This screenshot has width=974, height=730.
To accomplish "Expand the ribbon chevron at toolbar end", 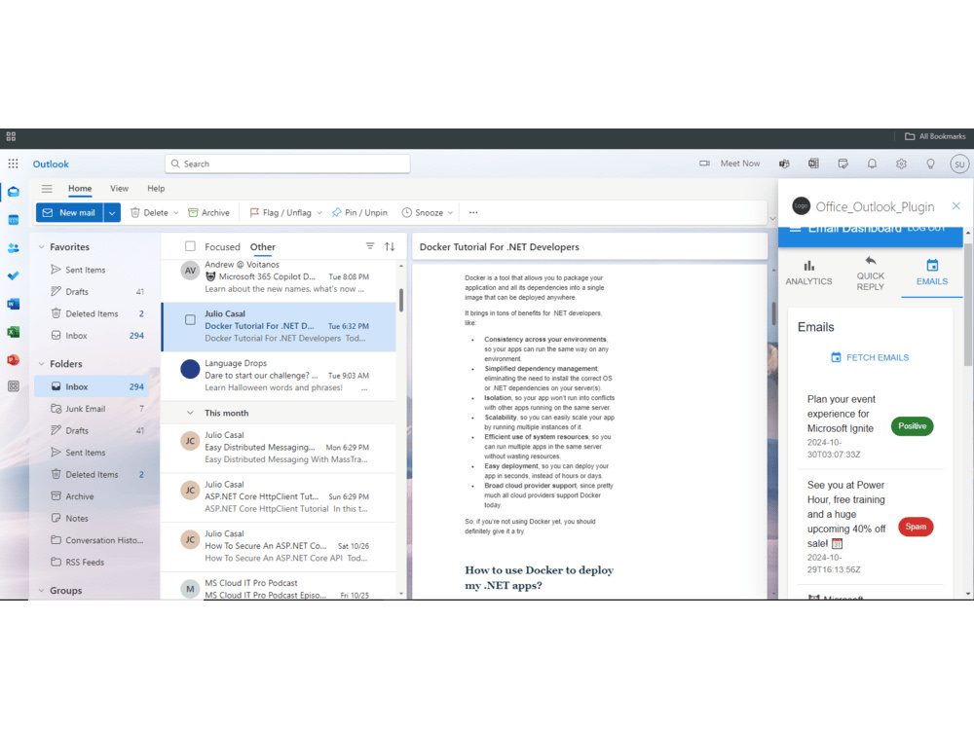I will [772, 218].
